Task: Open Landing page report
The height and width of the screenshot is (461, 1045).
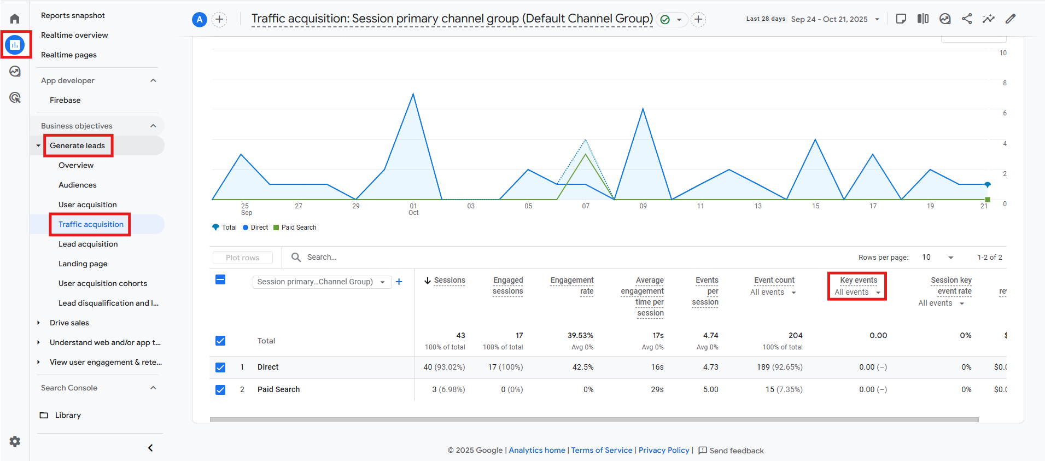Action: [83, 264]
